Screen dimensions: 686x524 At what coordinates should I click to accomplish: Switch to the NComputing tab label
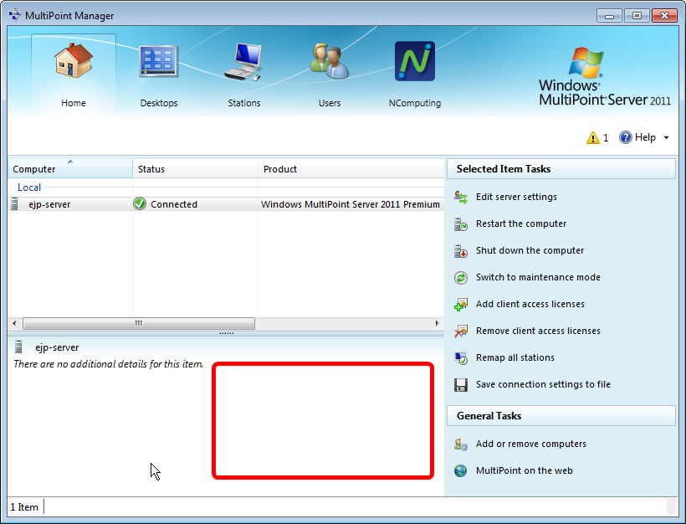(415, 103)
